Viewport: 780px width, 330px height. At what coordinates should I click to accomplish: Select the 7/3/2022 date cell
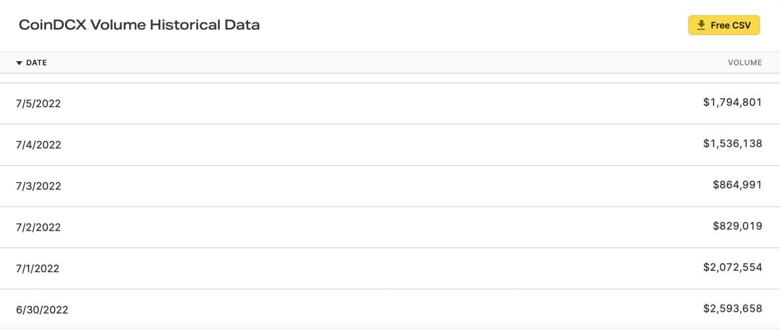tap(38, 186)
